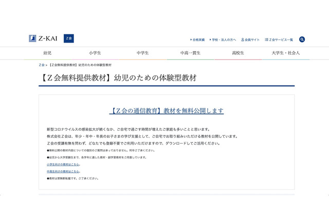
Task: Open Z会サービス一覧 link
Action: pos(279,40)
